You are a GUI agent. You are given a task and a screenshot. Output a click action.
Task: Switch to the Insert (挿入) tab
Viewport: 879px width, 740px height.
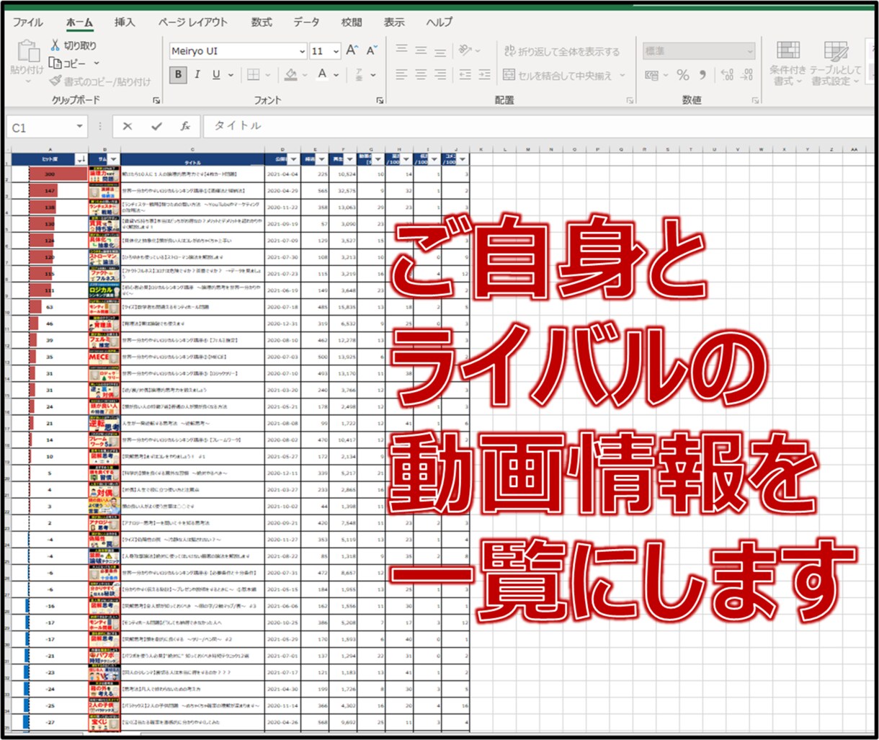pos(125,22)
